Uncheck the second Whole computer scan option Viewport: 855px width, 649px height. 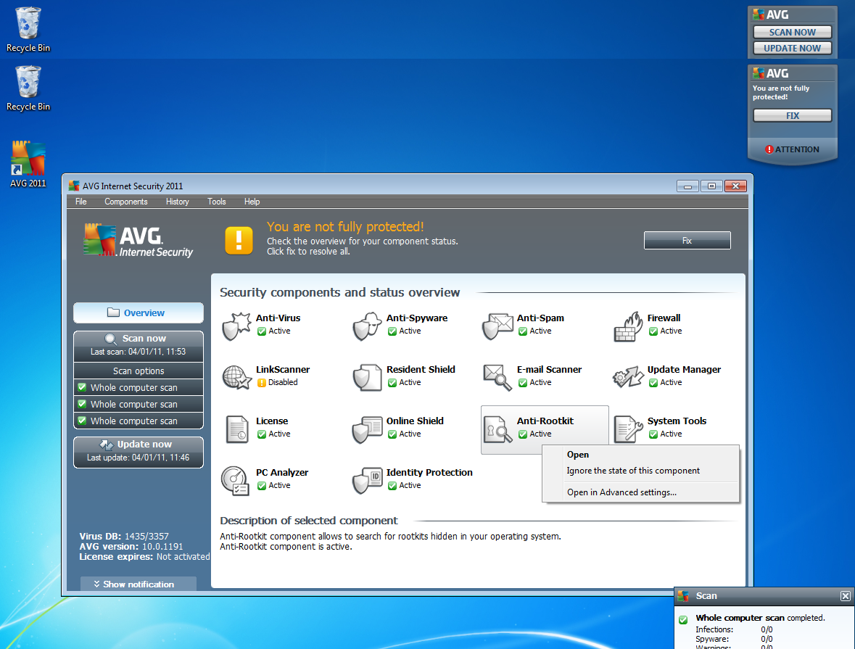82,404
